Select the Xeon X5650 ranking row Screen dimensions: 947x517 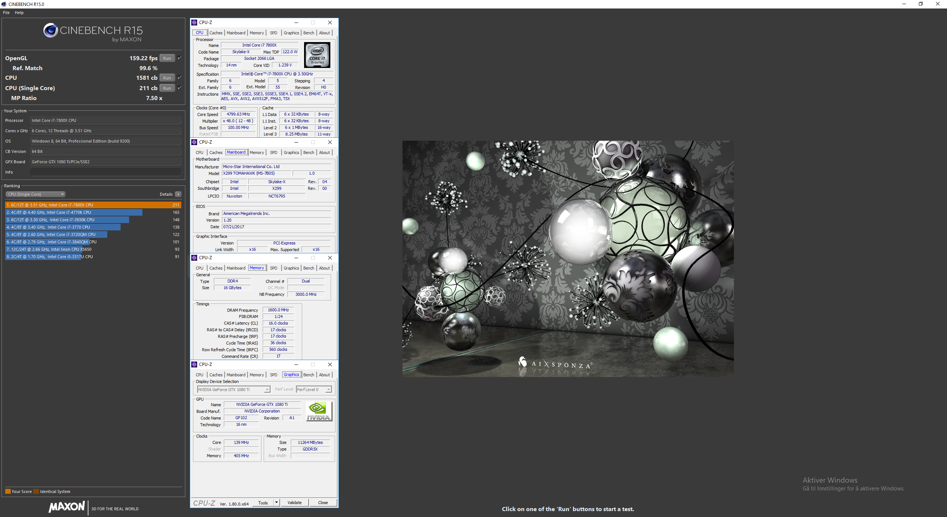tap(93, 249)
